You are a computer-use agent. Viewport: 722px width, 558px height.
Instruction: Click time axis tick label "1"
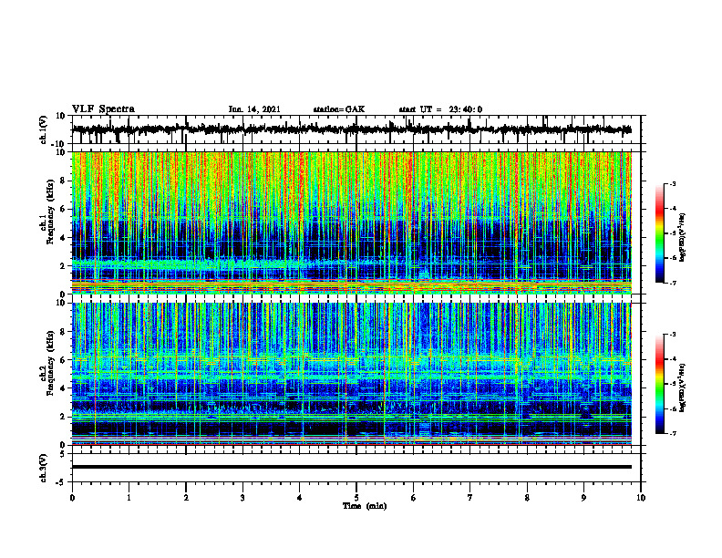129,498
